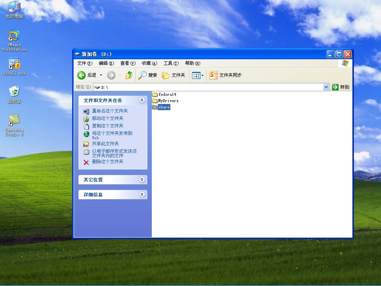Image resolution: width=381 pixels, height=286 pixels.
Task: Click the 共享此文件夹 sharing icon
Action: pyautogui.click(x=86, y=144)
